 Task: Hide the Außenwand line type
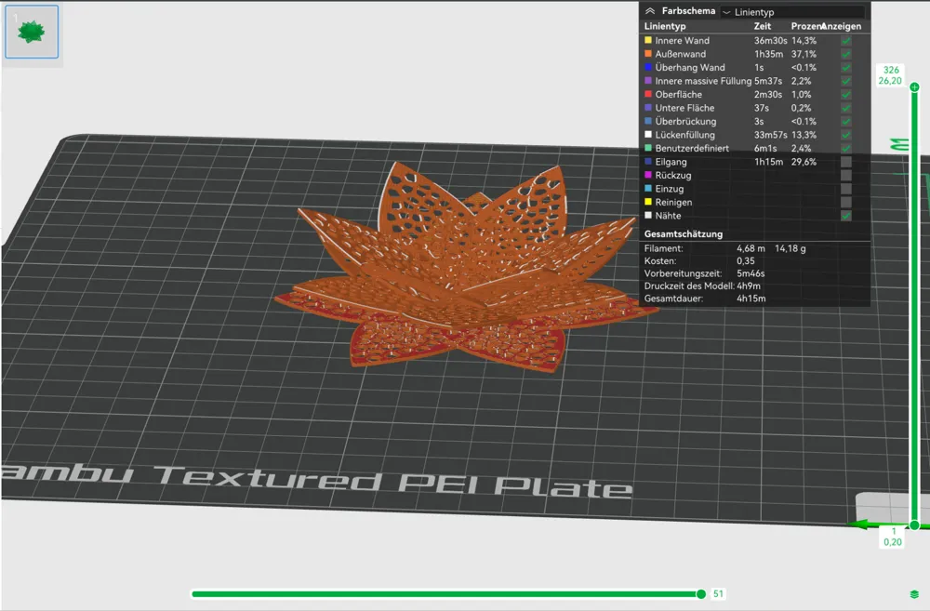tap(845, 54)
